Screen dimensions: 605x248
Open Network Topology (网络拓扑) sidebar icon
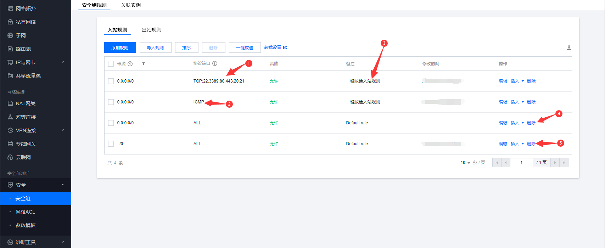pos(10,8)
